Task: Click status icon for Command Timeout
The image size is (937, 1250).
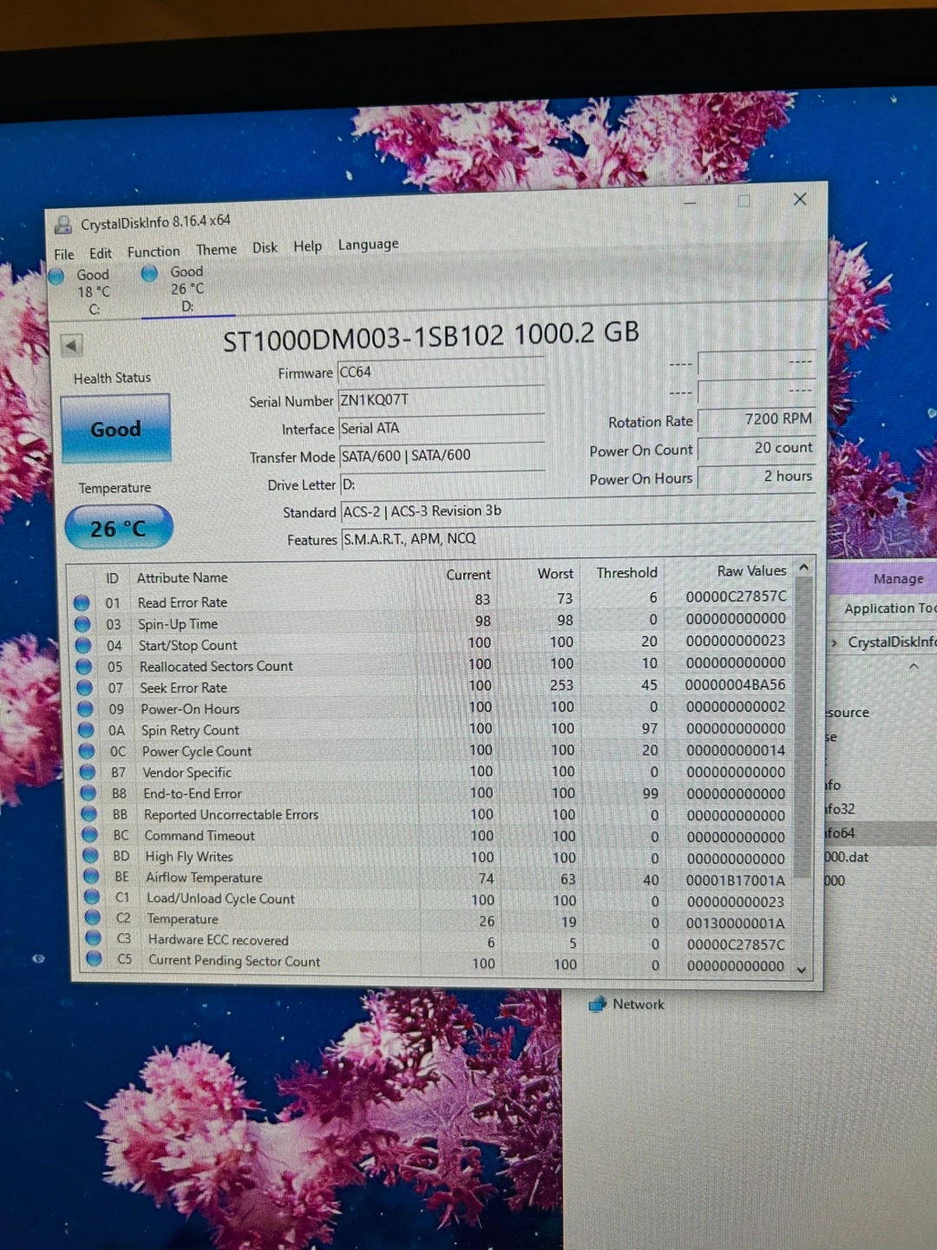Action: tap(91, 835)
